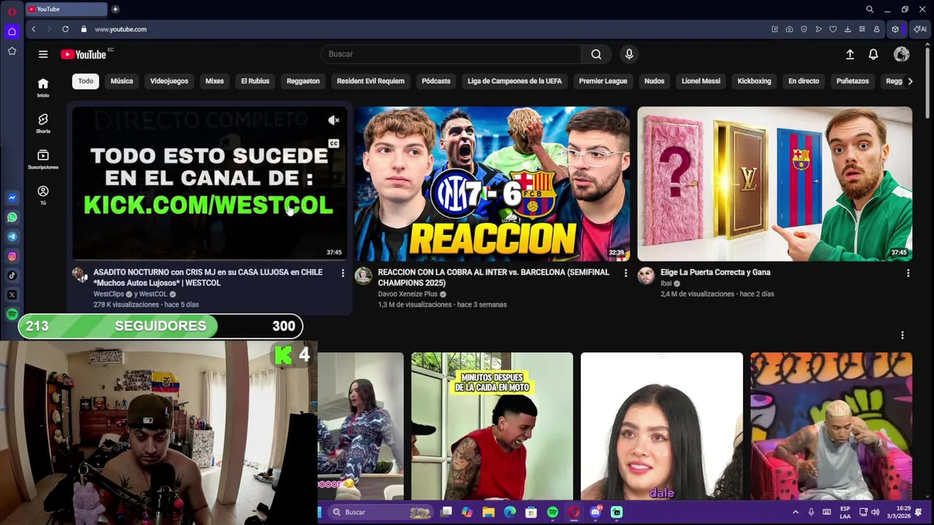The image size is (934, 525).
Task: Open options for Elige La Puerta Correcta video
Action: 908,273
